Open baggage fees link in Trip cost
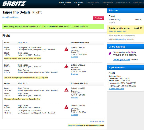This screenshot has height=130, width=144. (121, 39)
